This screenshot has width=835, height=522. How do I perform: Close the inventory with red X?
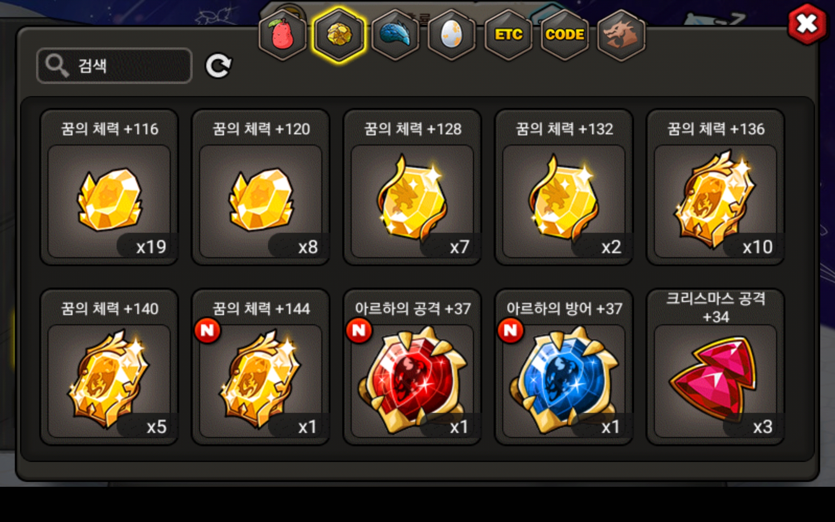tap(807, 24)
